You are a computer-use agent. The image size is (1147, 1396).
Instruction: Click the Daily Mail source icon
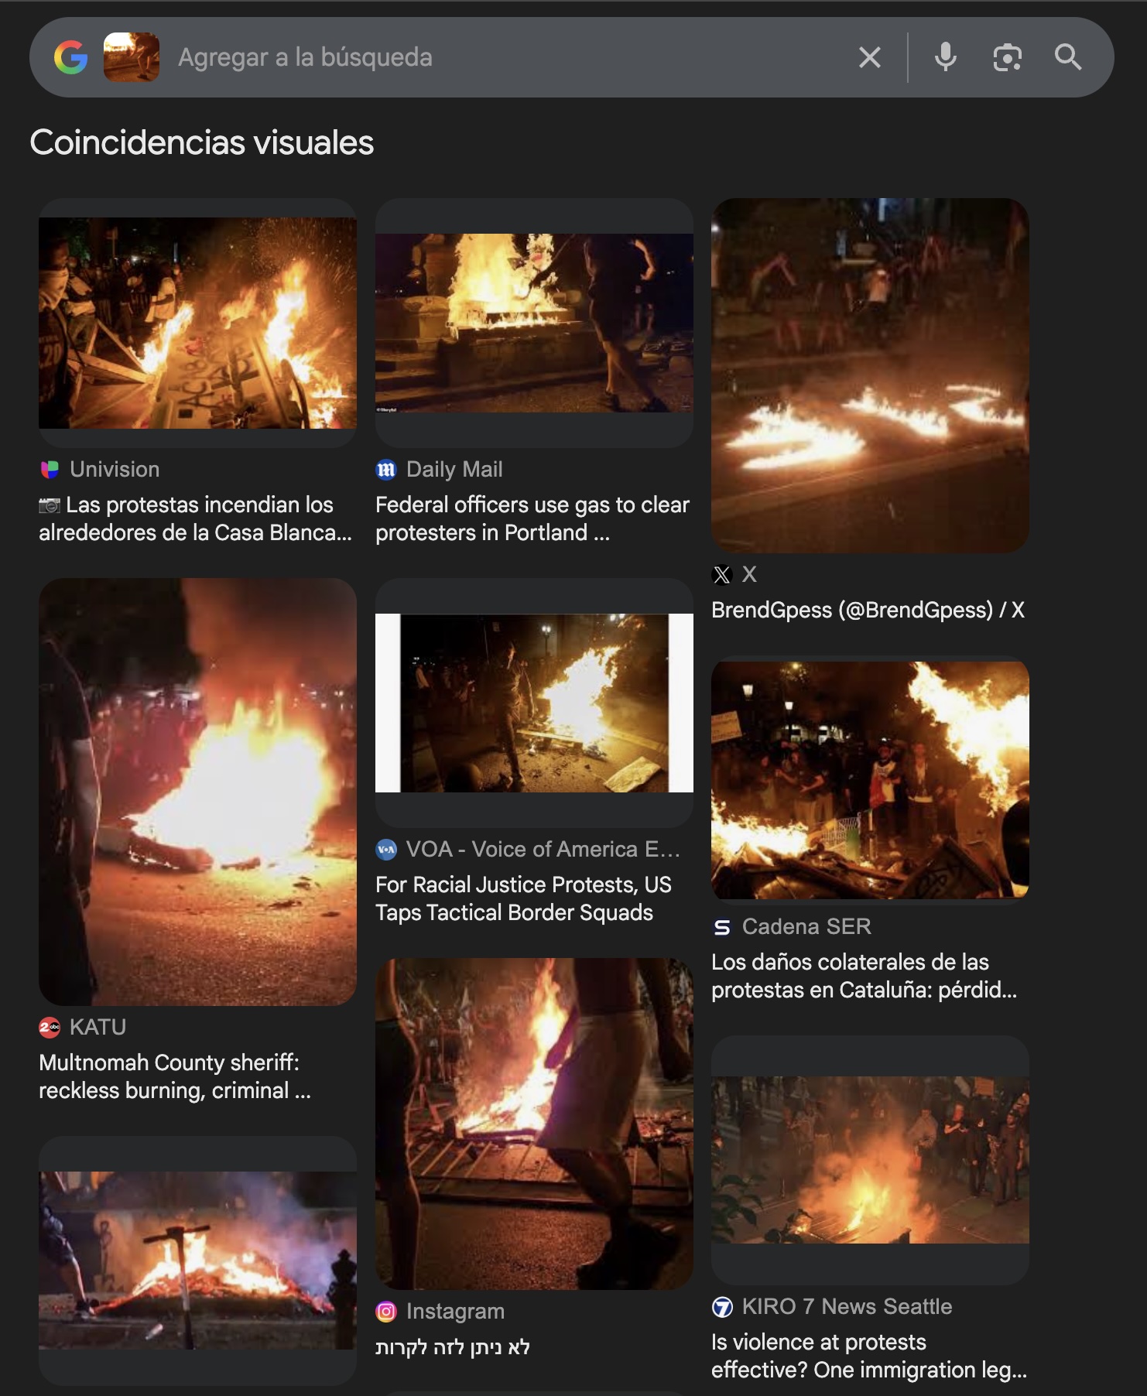[385, 469]
